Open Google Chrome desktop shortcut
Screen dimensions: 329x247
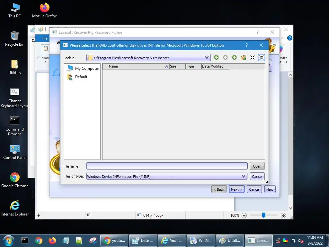pyautogui.click(x=15, y=180)
